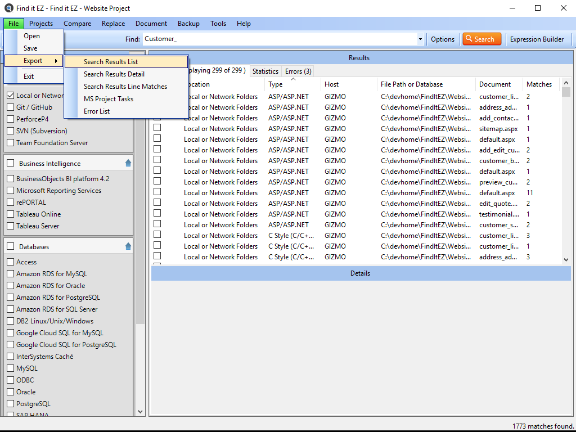Open the Find field dropdown arrow
The height and width of the screenshot is (432, 576).
click(420, 39)
